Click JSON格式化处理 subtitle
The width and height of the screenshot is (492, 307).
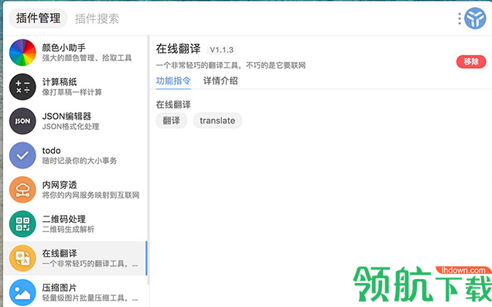tap(70, 126)
